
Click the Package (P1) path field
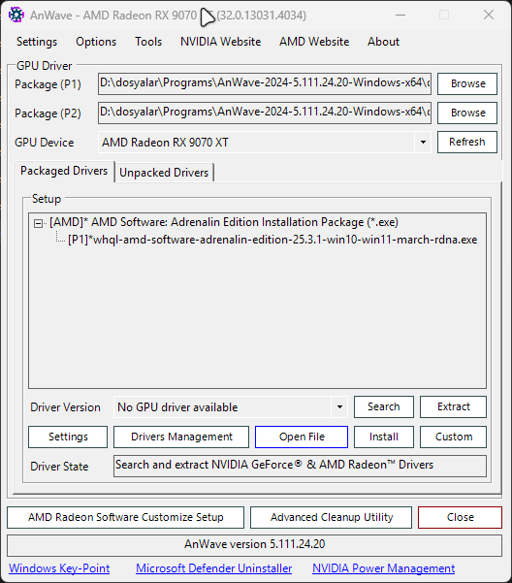pos(265,83)
